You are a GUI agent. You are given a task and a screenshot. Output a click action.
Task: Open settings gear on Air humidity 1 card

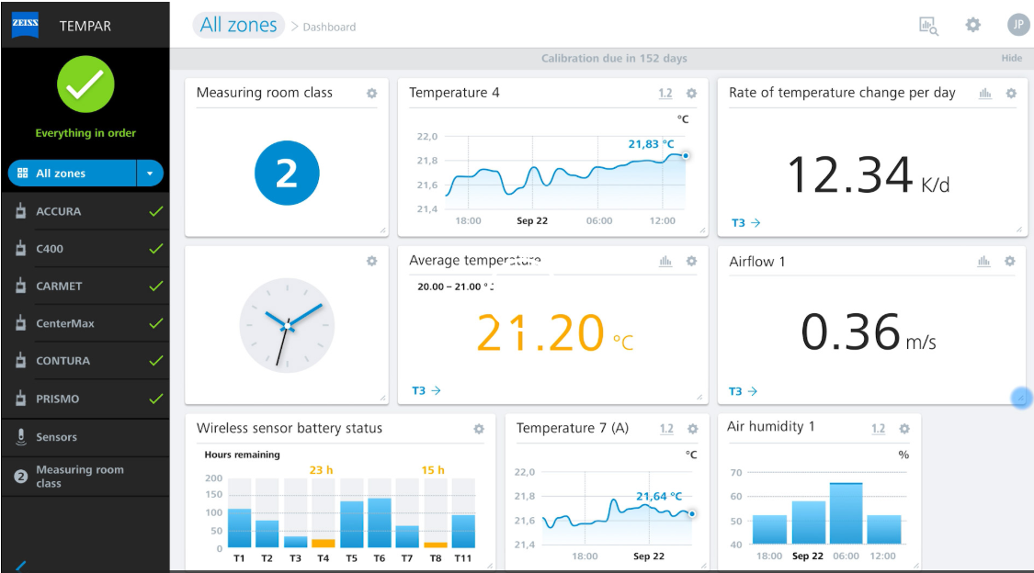(x=904, y=429)
